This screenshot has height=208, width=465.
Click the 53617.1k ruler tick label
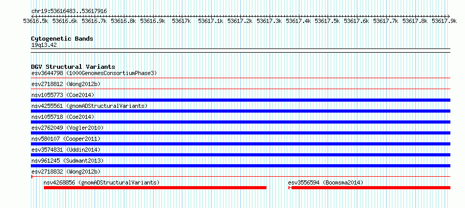click(x=211, y=21)
